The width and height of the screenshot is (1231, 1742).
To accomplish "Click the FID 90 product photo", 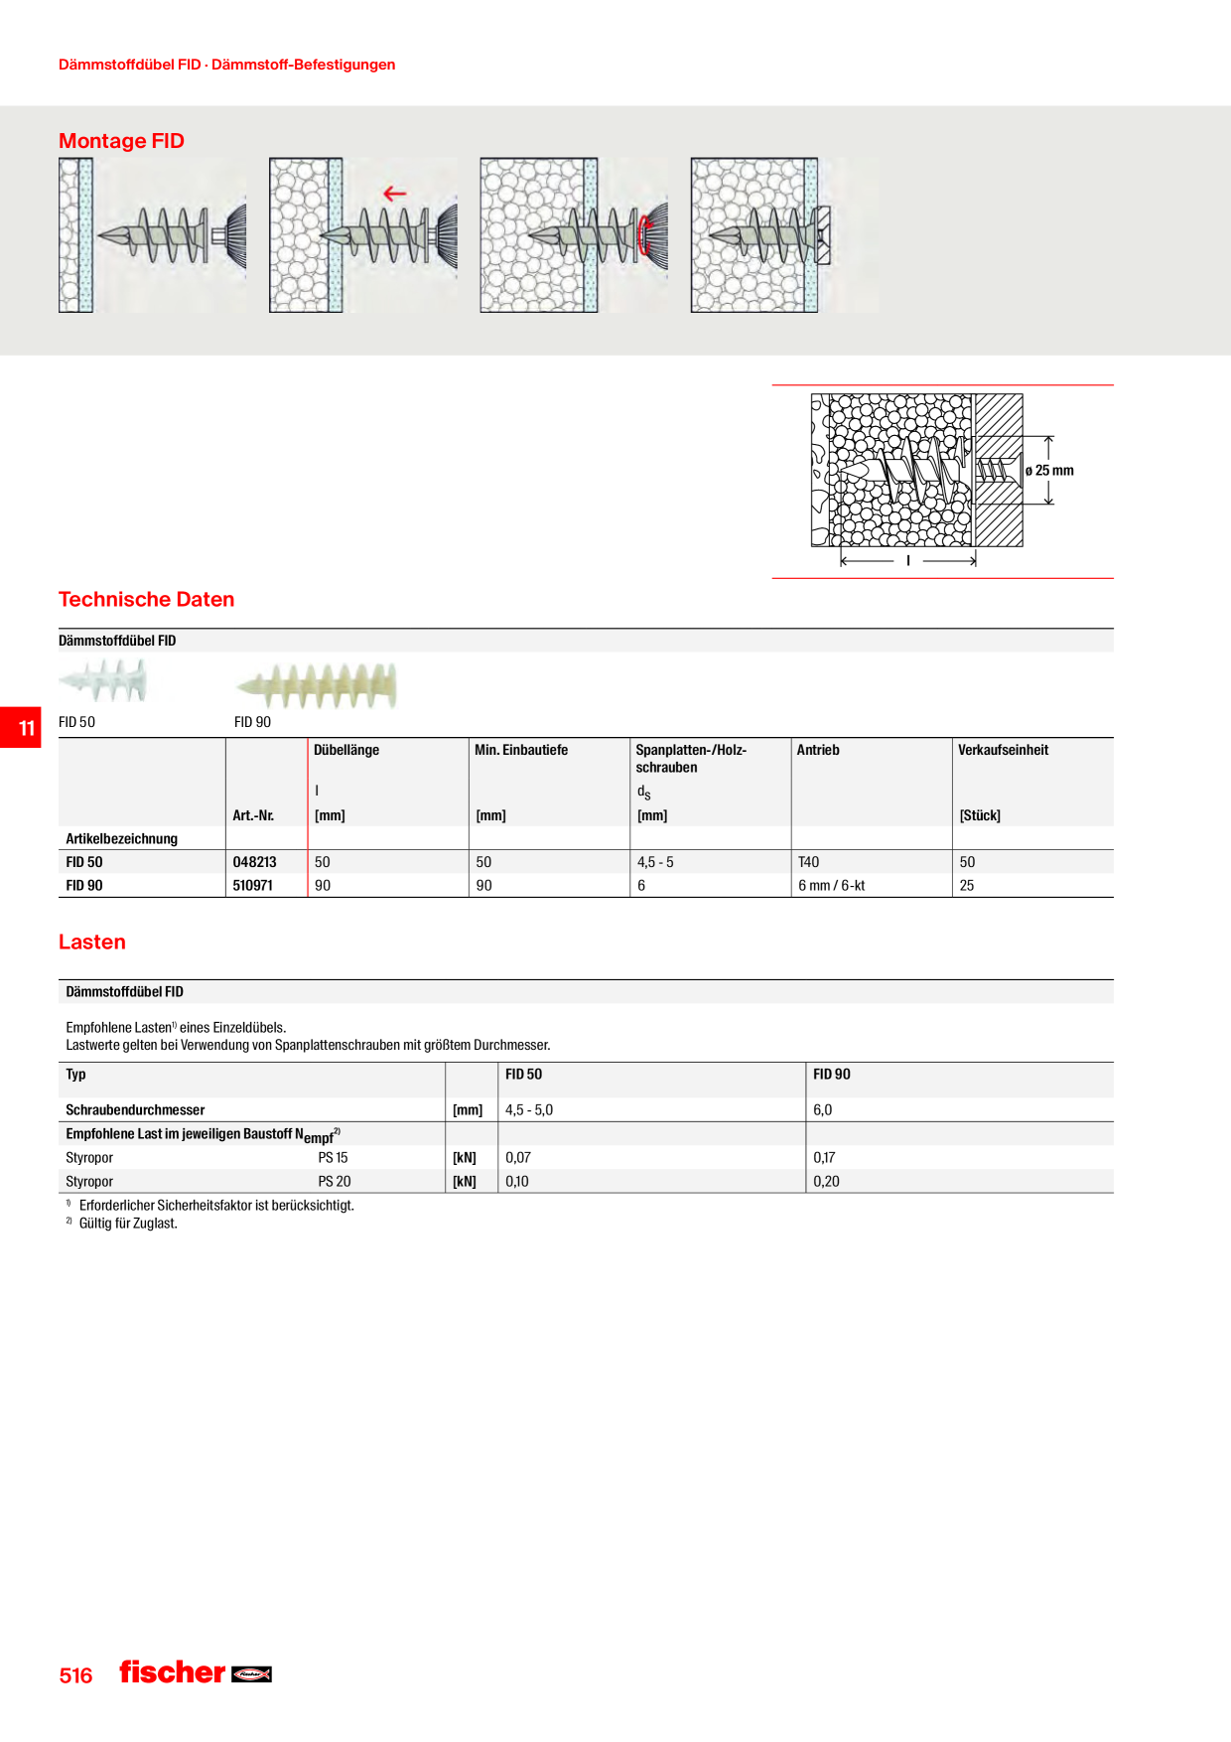I will click(x=316, y=686).
